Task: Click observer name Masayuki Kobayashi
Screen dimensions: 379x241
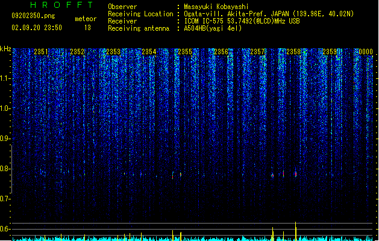Action: (216, 7)
